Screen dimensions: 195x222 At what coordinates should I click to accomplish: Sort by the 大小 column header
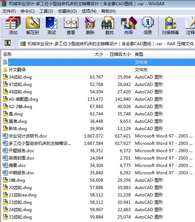[x=89, y=54]
